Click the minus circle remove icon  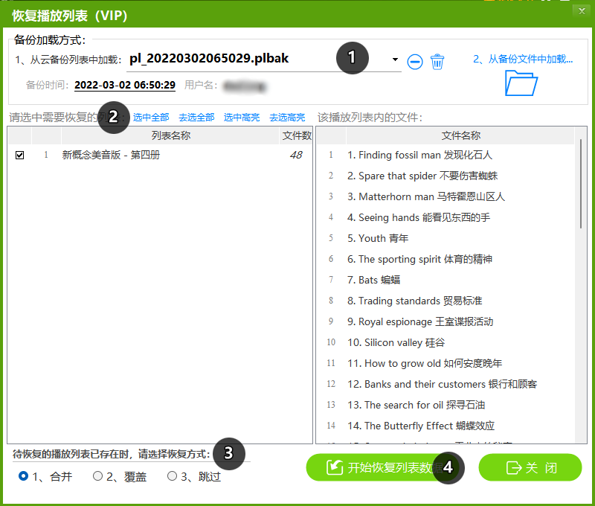point(415,62)
